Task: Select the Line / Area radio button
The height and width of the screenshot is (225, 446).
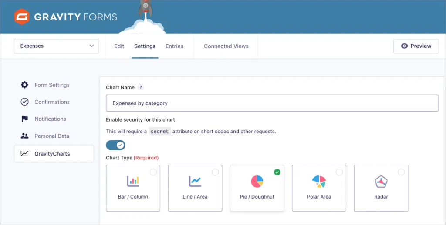Action: (215, 172)
